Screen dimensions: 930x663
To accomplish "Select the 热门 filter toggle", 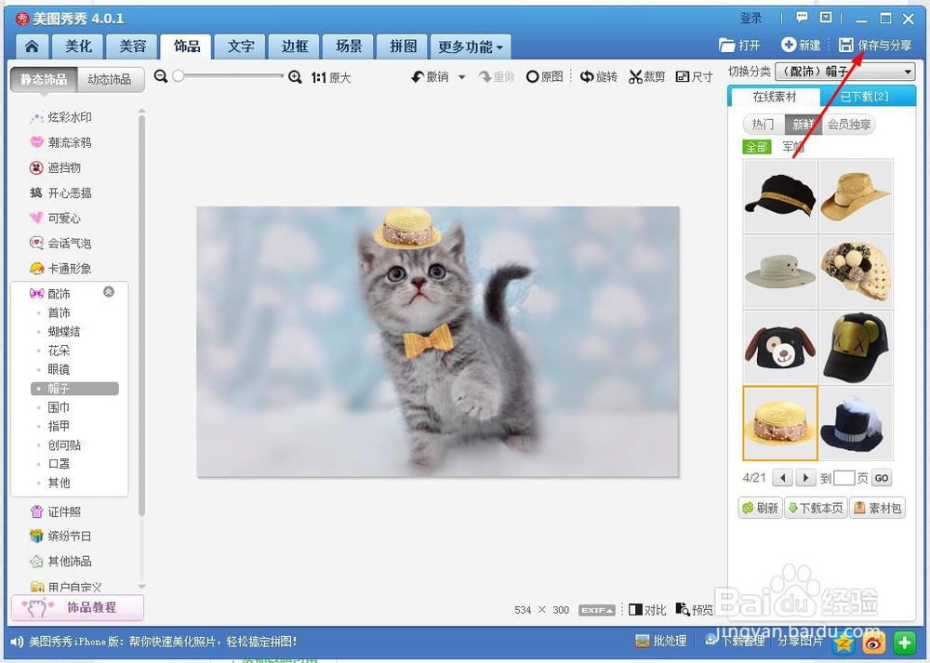I will [x=763, y=125].
